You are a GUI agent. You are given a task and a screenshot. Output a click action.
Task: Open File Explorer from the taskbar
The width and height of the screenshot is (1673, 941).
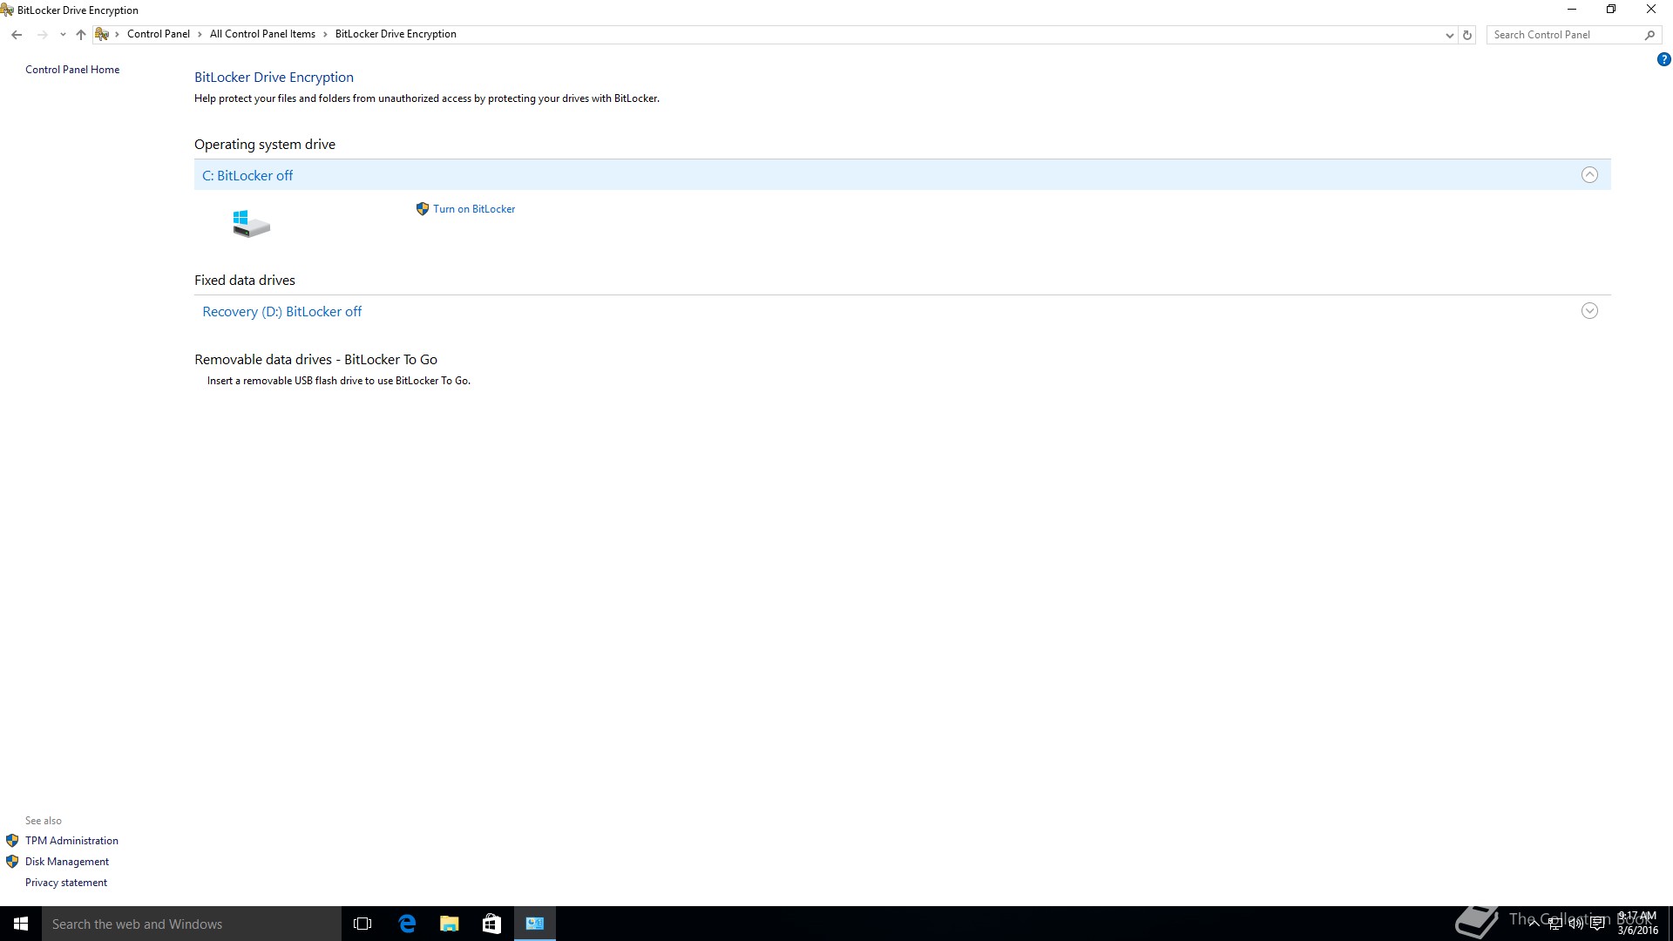tap(449, 924)
